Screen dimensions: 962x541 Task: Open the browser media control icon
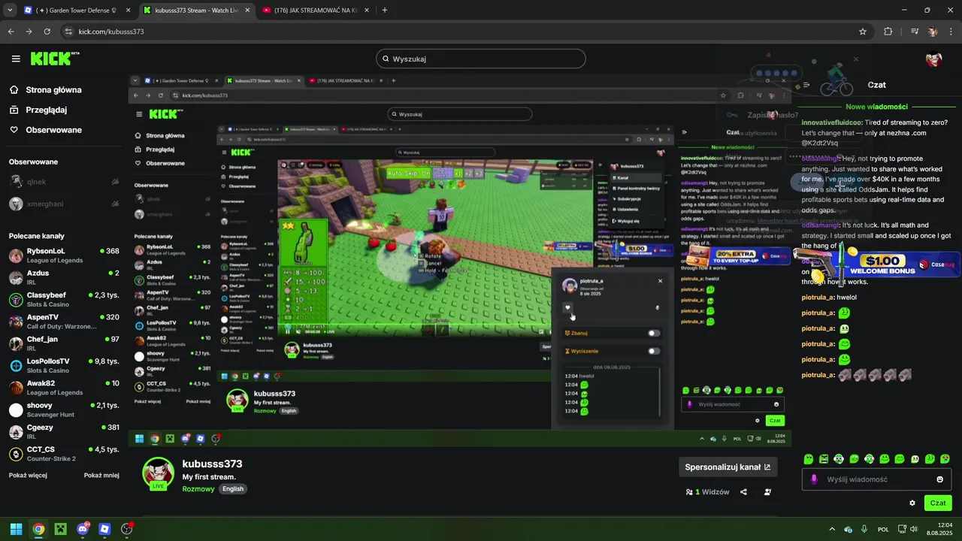coord(914,32)
